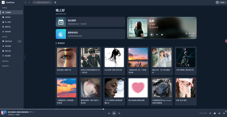Image resolution: width=227 pixels, height=117 pixels.
Task: Click the playback time display in player bar
Action: pyautogui.click(x=203, y=113)
